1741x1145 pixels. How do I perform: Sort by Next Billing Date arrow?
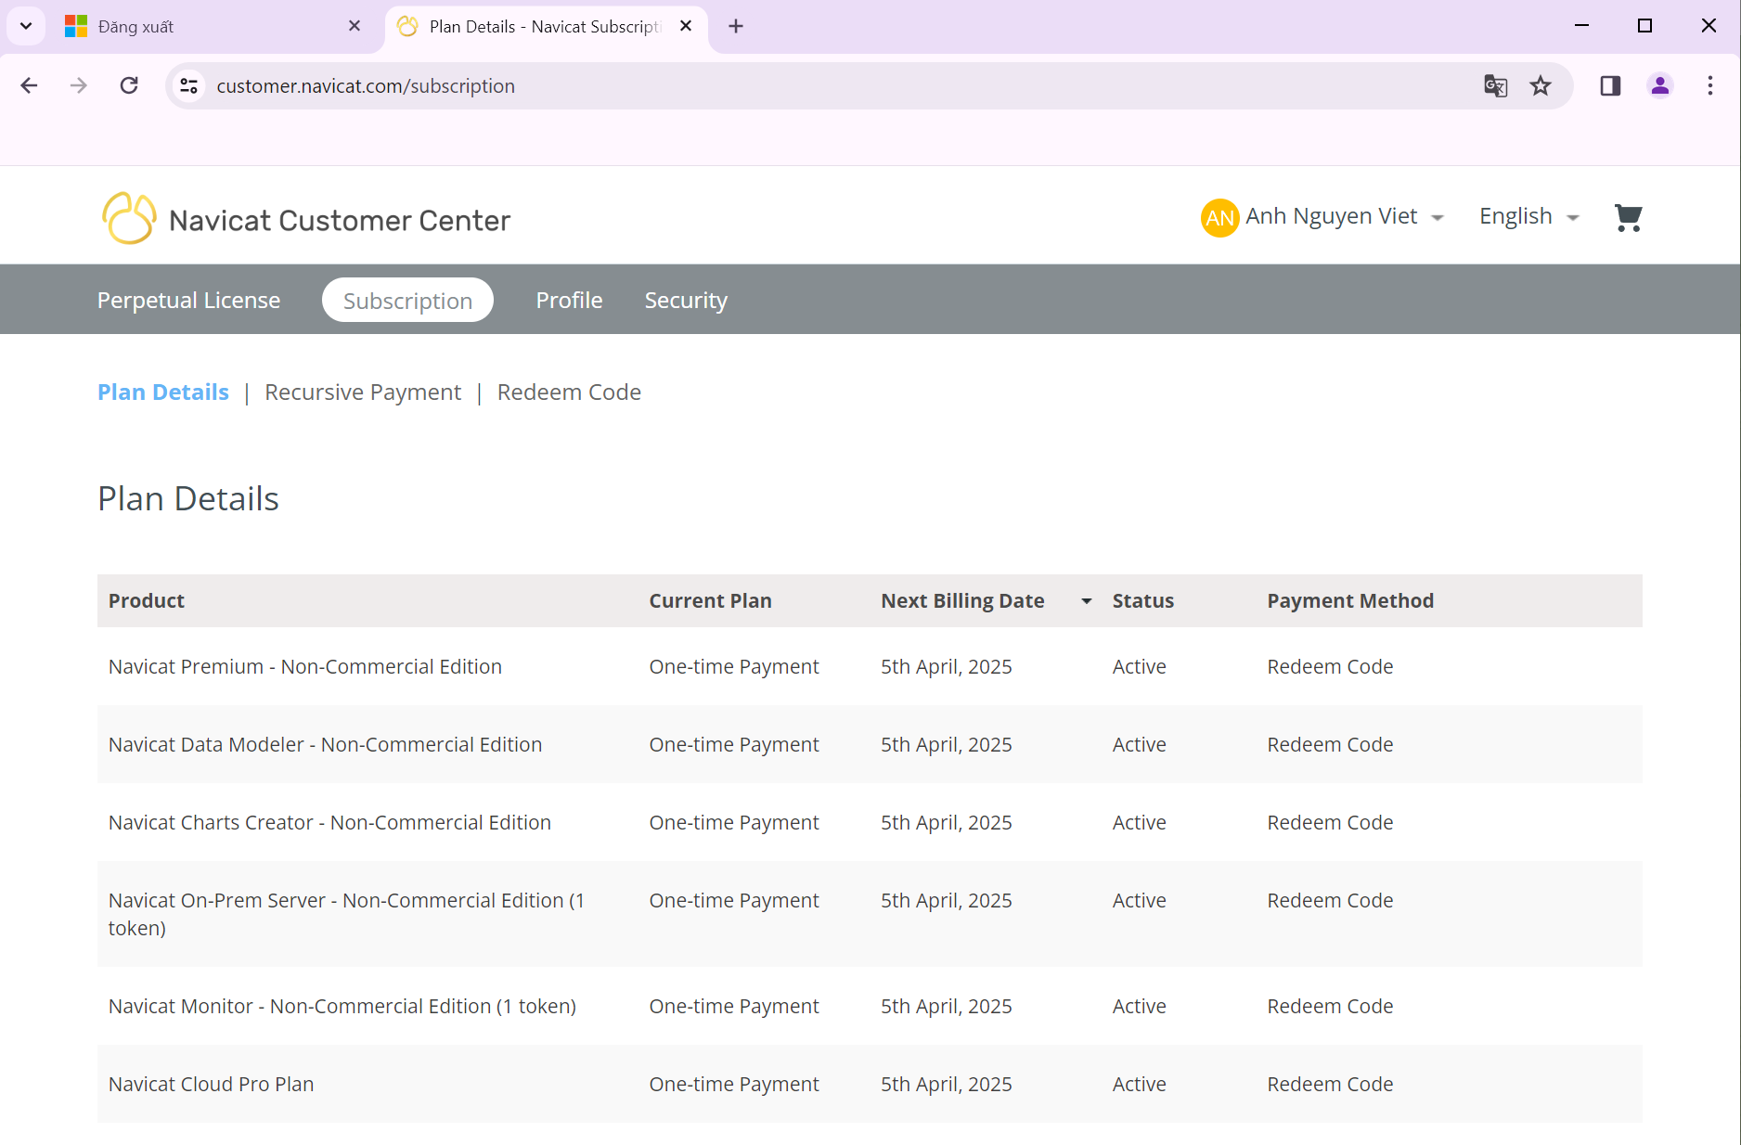[x=1086, y=601]
